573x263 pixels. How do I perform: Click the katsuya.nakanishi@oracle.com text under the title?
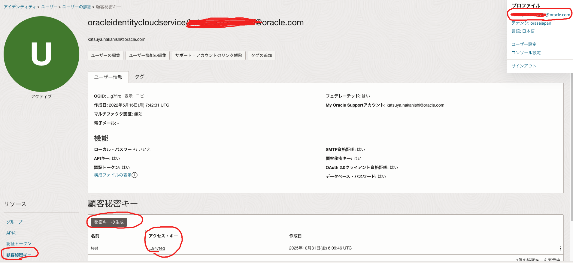[x=117, y=39]
